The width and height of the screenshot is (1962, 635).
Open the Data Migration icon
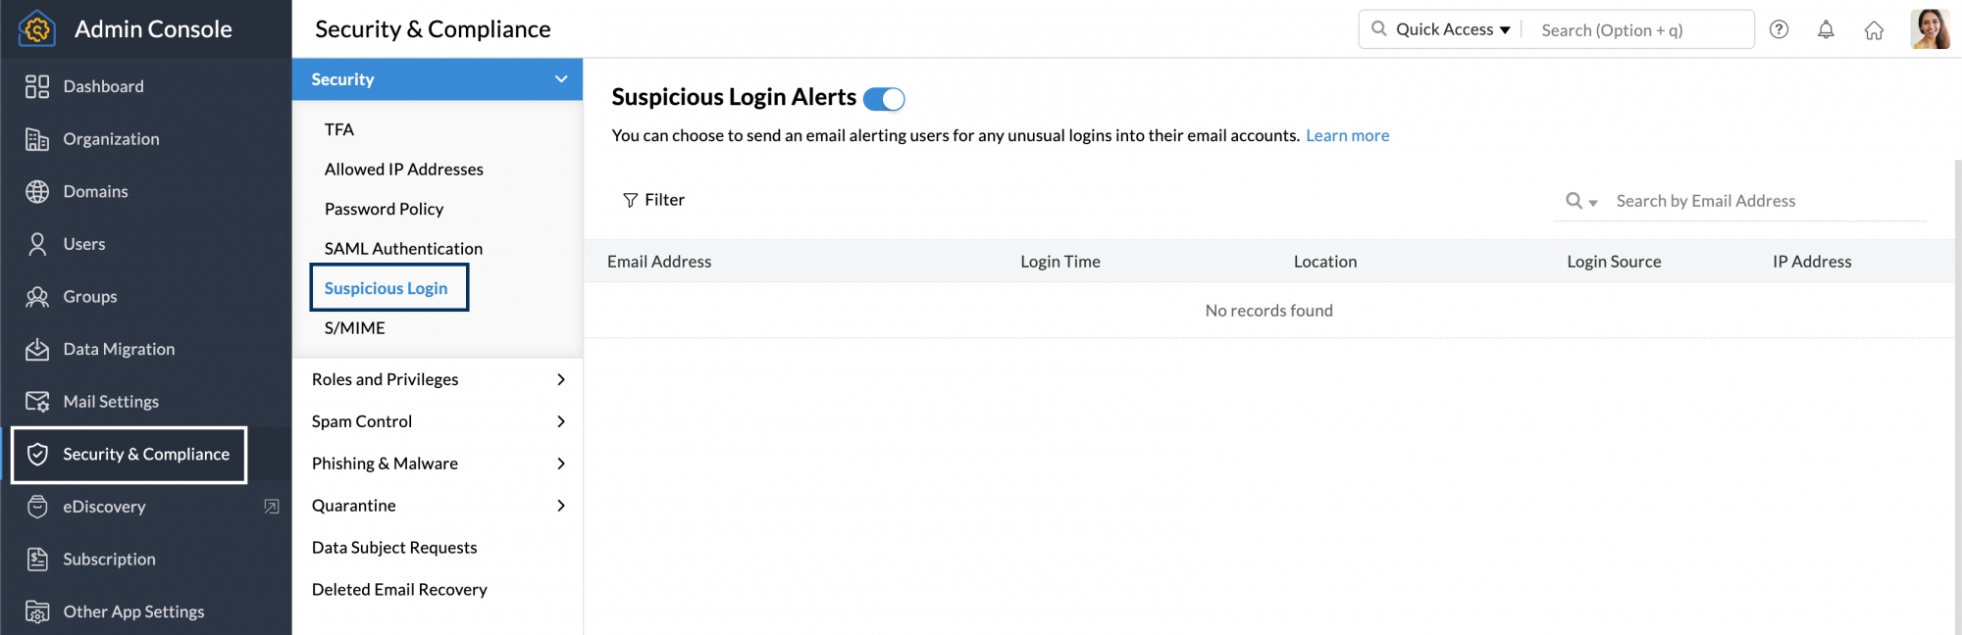coord(37,349)
